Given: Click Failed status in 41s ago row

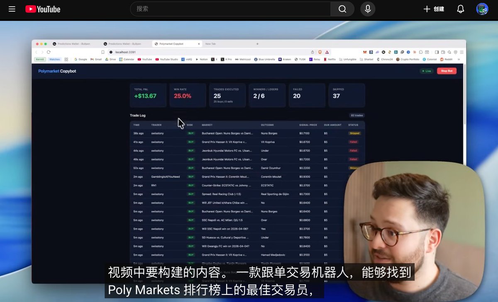Looking at the screenshot, I should point(353,142).
